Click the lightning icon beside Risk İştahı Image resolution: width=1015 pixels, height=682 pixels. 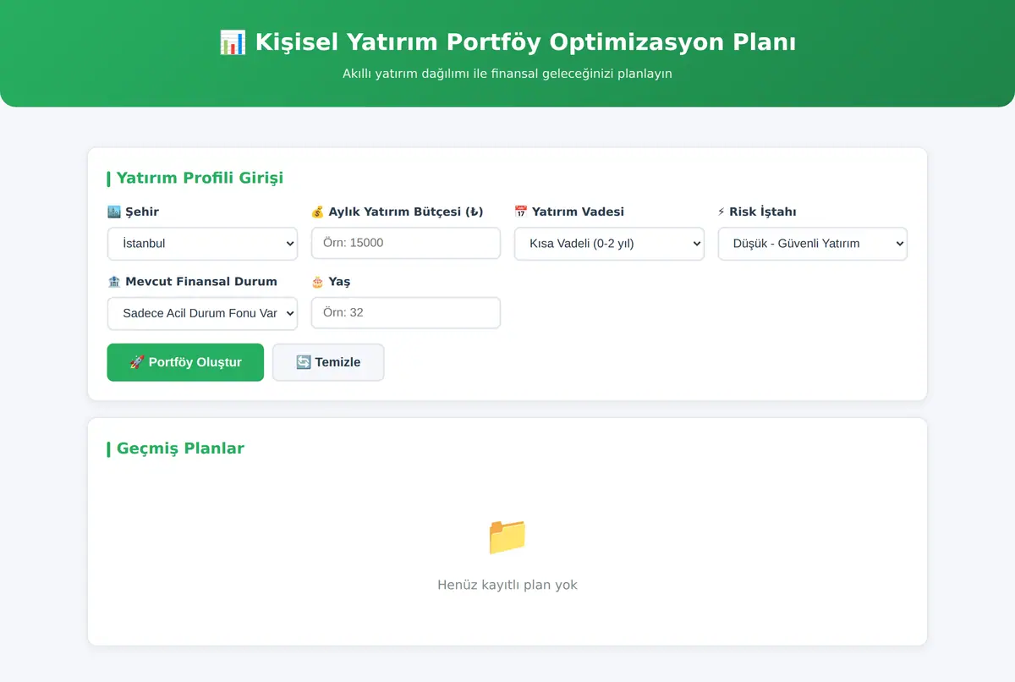point(721,212)
